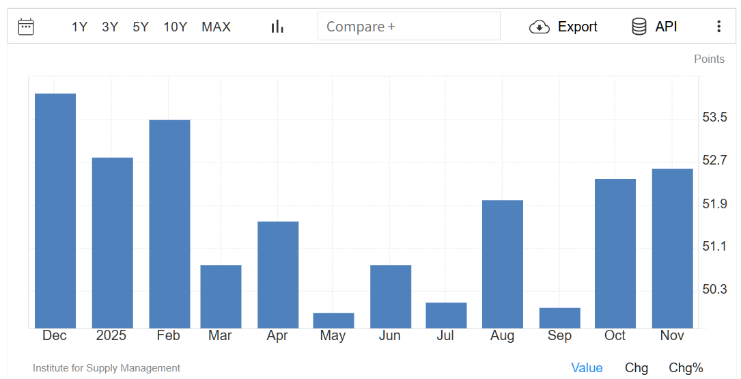741x379 pixels.
Task: Switch to the 5Y time range
Action: point(141,27)
